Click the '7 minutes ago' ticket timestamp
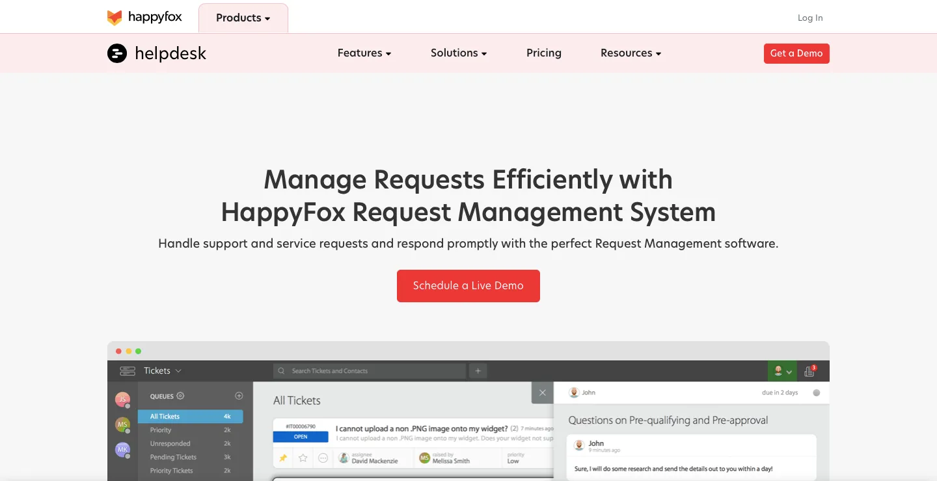This screenshot has height=481, width=937. [x=537, y=429]
